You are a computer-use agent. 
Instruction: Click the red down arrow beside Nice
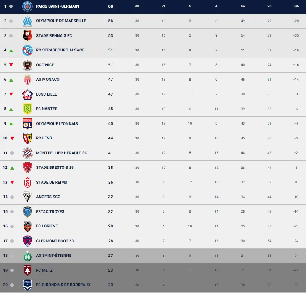[11, 65]
